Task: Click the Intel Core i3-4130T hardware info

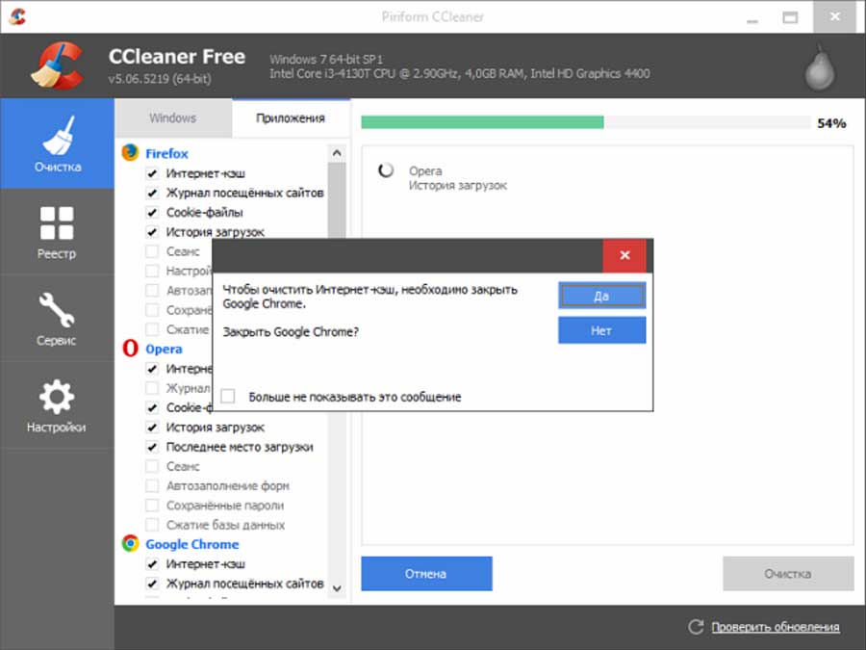Action: point(460,73)
